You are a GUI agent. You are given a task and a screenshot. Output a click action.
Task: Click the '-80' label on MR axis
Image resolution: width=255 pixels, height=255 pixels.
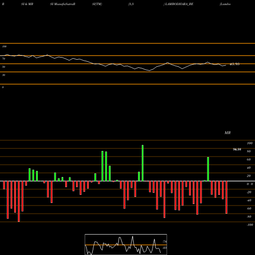tap(249, 217)
